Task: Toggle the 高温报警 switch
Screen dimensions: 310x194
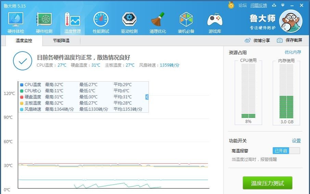Action: (x=286, y=151)
